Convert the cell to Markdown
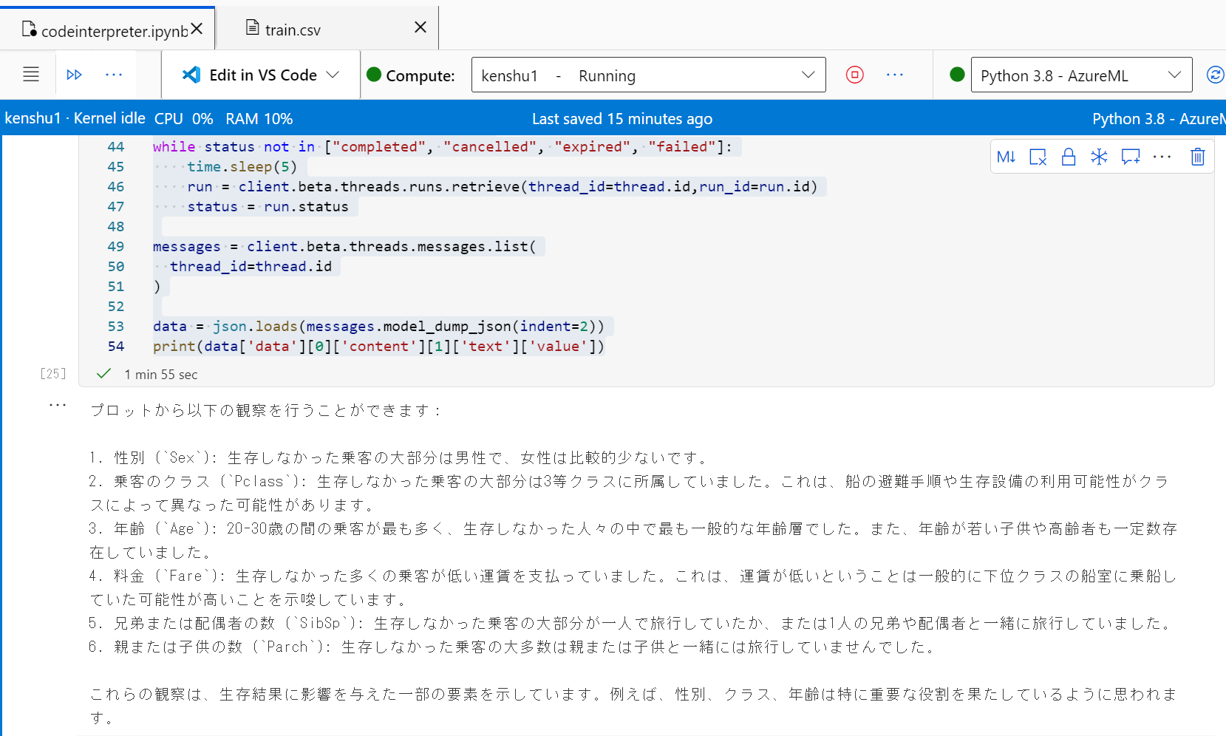1226x736 pixels. pos(1006,156)
